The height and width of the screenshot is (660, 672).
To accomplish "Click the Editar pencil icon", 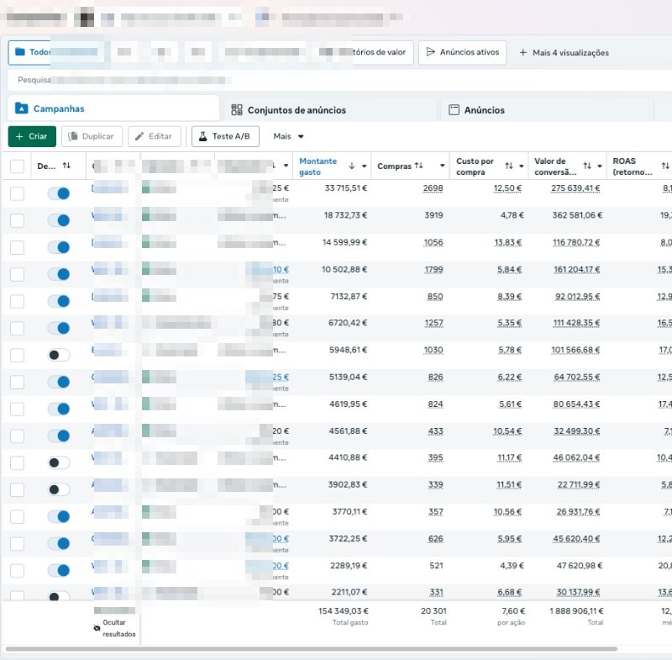I will pos(139,136).
